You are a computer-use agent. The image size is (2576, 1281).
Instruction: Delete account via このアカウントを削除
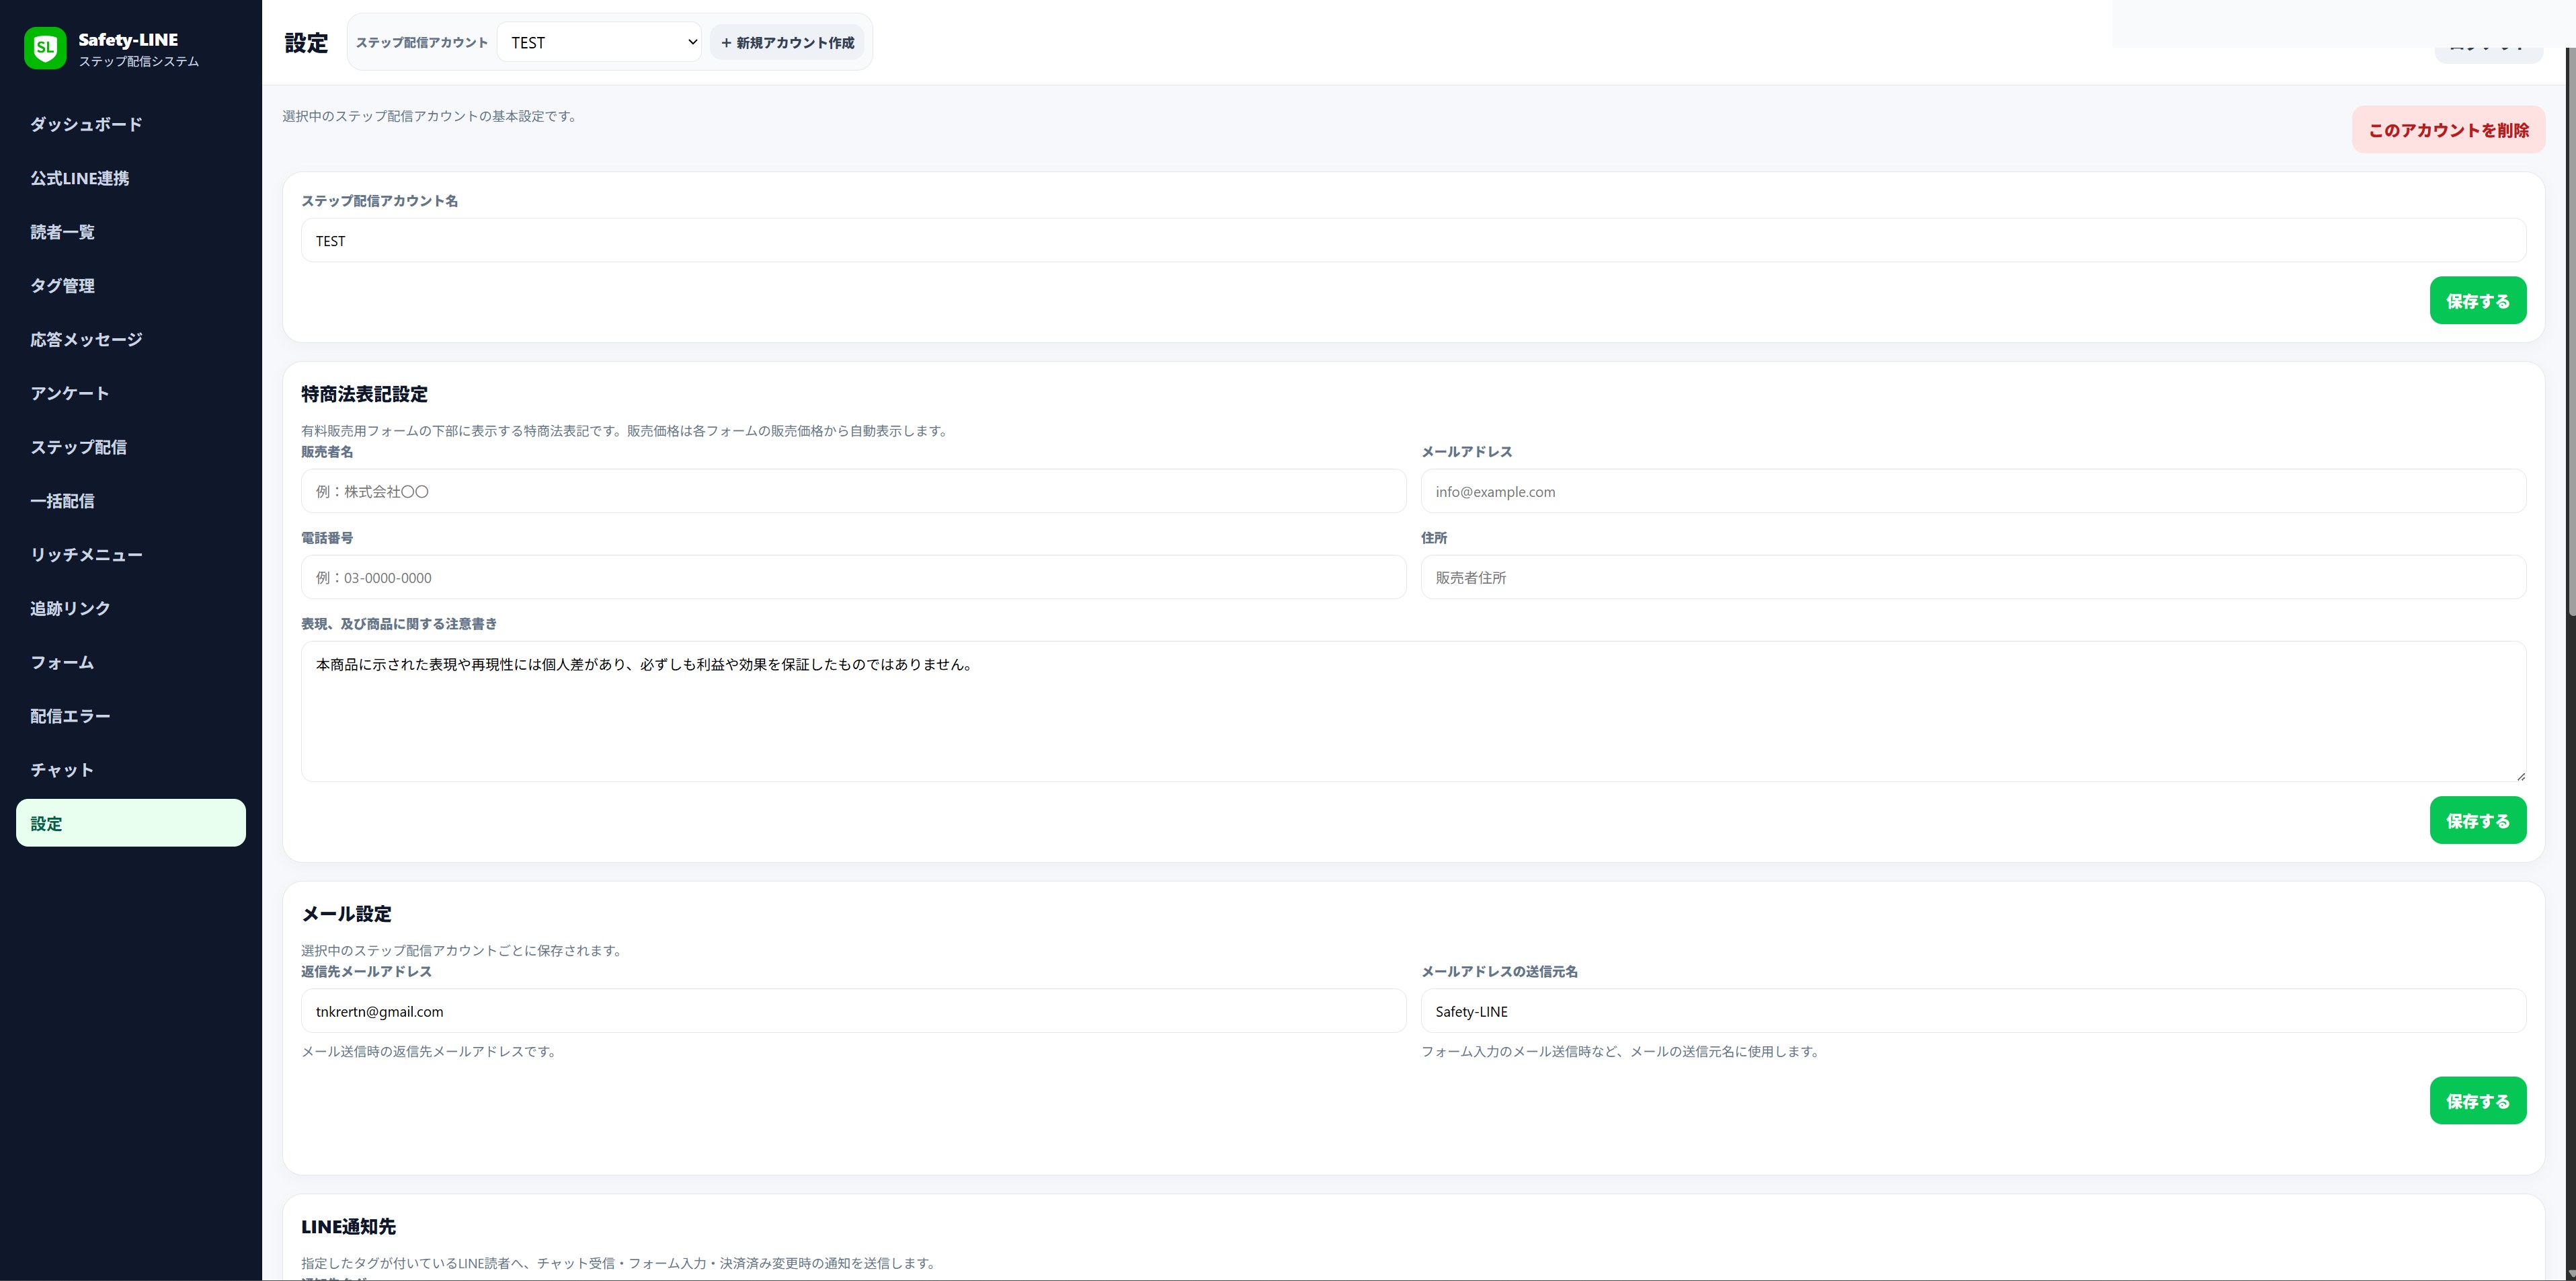coord(2448,130)
